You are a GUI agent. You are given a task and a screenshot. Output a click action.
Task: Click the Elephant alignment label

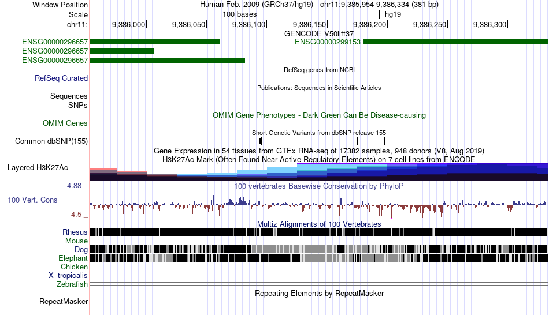pos(73,258)
